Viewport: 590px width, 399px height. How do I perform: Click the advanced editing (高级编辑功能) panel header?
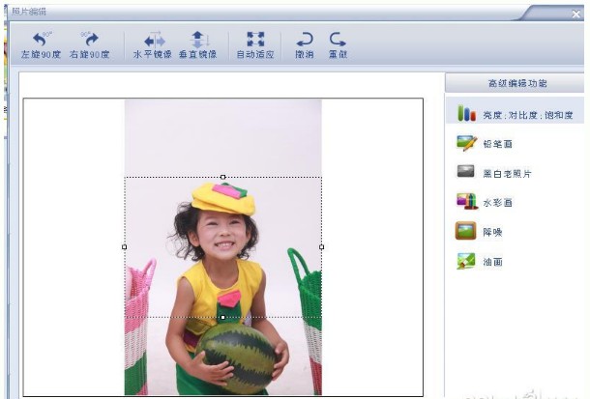coord(517,83)
